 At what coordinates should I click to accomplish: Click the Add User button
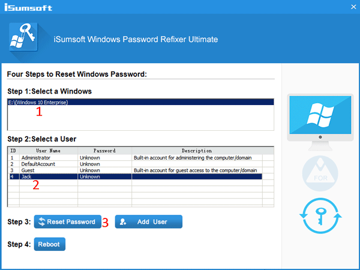tap(149, 221)
